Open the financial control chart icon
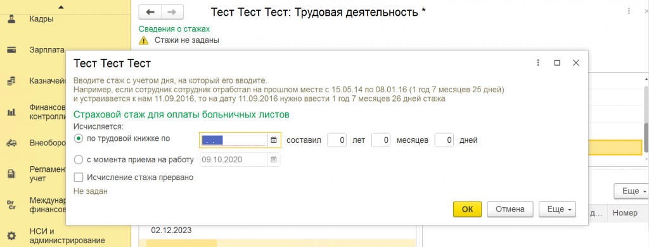This screenshot has width=649, height=247. 11,112
